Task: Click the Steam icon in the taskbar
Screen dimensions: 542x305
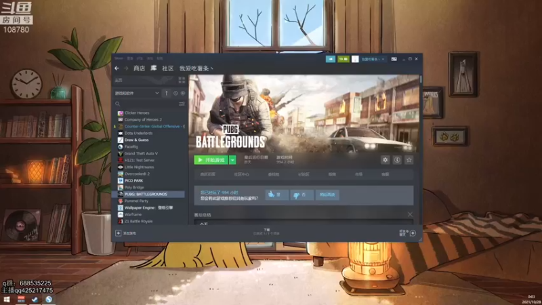Action: pyautogui.click(x=35, y=300)
